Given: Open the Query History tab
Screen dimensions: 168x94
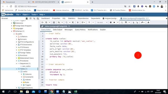Looking at the screenshot, I should [x=80, y=30].
